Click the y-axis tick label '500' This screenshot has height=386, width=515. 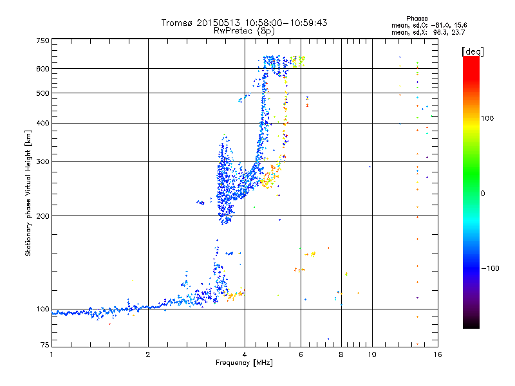42,93
